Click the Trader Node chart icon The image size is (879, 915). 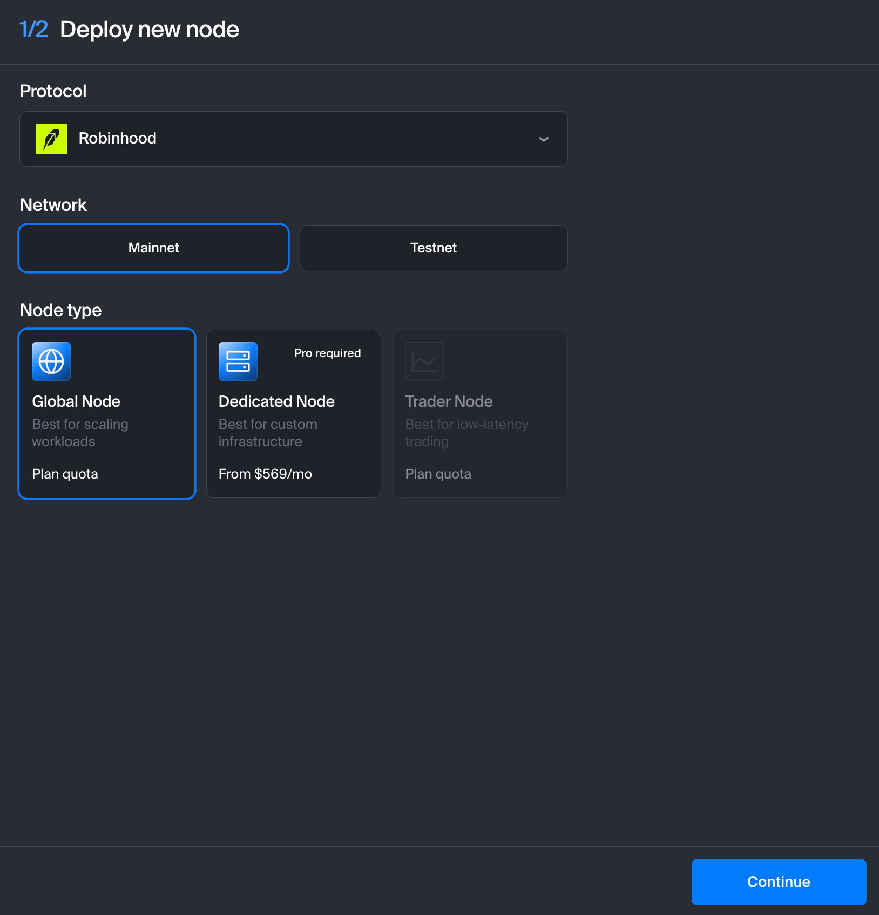(424, 361)
